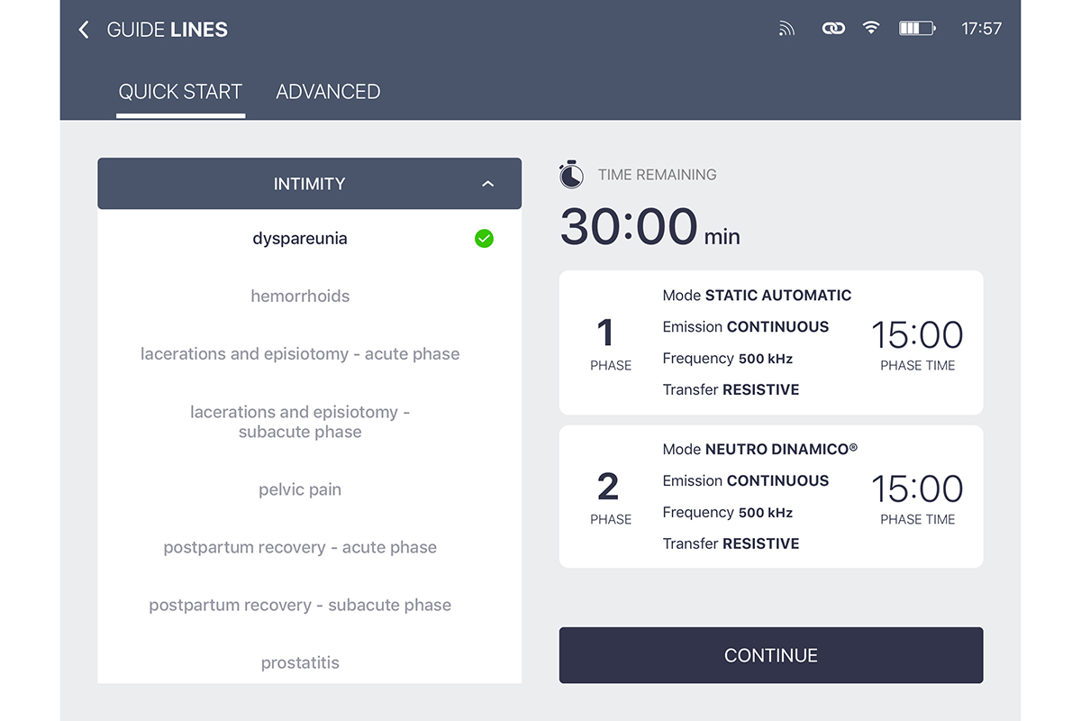The image size is (1081, 721).
Task: Check the battery level icon
Action: click(x=917, y=29)
